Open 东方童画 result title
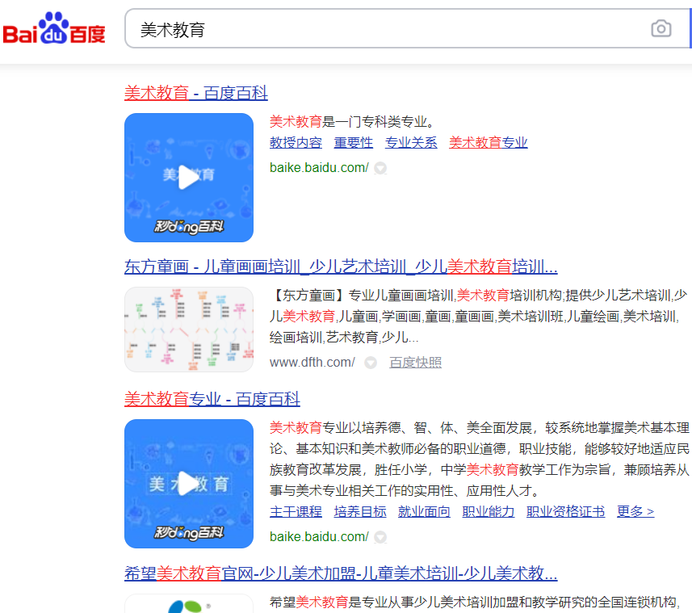The height and width of the screenshot is (613, 692). pyautogui.click(x=341, y=267)
